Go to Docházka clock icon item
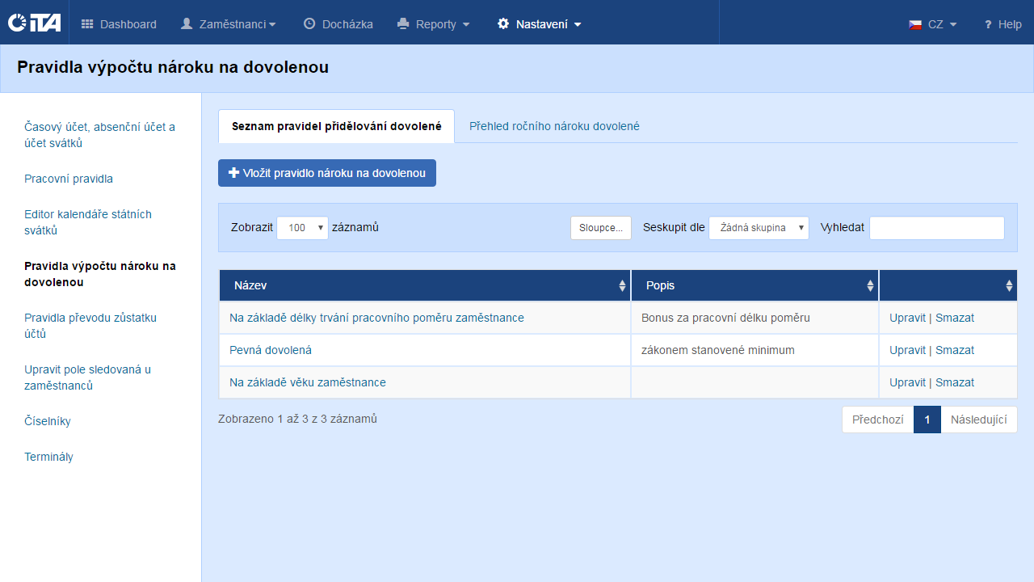 [338, 24]
